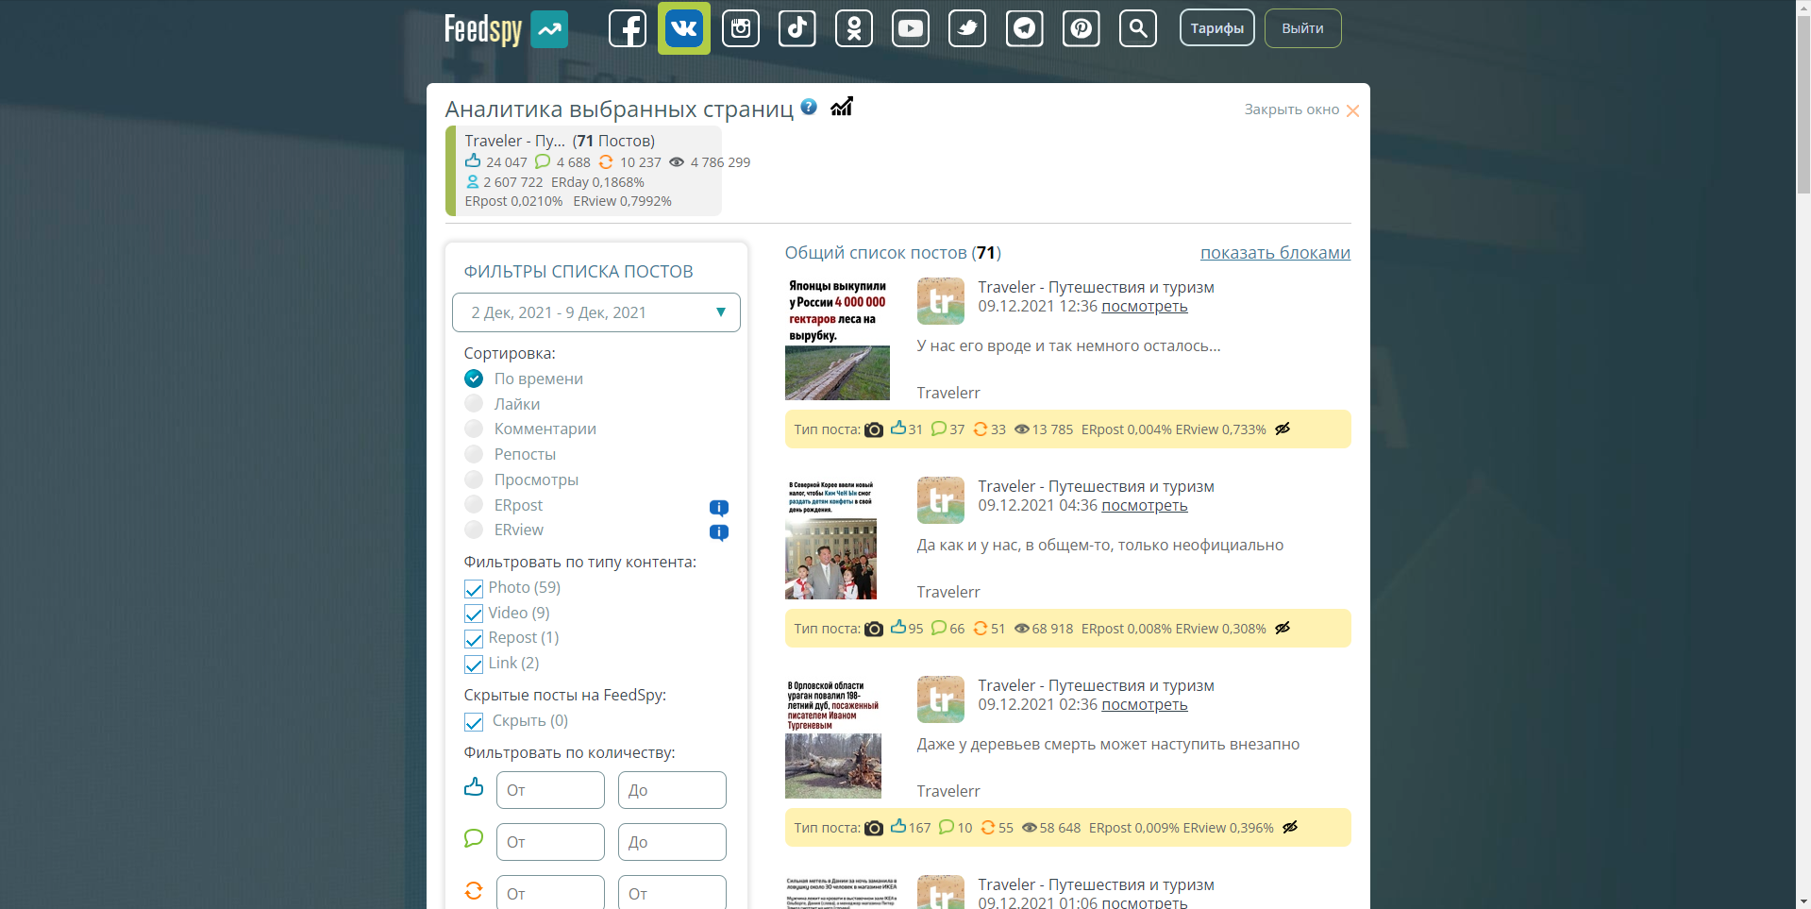Click 'показать блоками' link
The image size is (1811, 909).
pos(1275,253)
